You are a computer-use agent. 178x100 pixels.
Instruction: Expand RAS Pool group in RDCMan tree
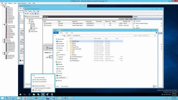tap(3, 39)
